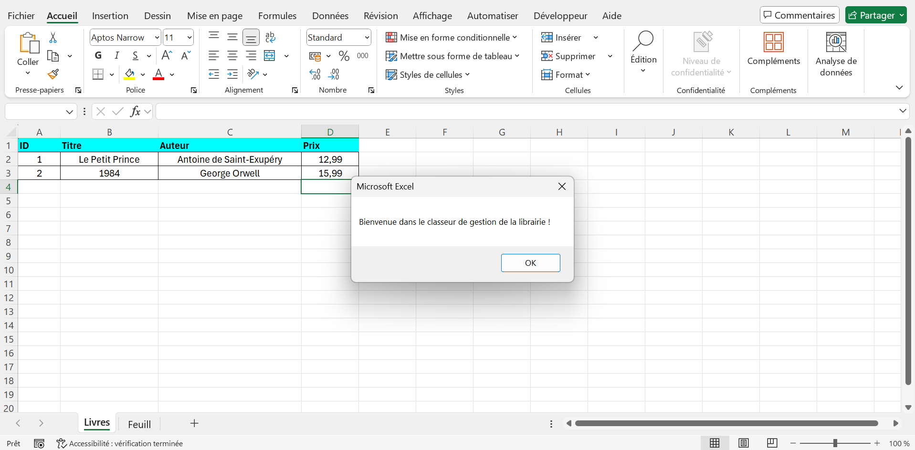Align text to middle vertically
915x450 pixels.
click(232, 37)
